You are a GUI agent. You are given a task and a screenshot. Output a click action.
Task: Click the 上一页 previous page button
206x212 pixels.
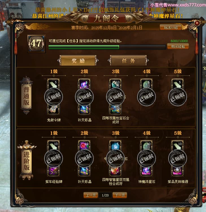(91, 195)
